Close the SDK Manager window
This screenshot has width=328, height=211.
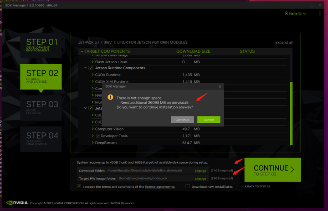[320, 5]
